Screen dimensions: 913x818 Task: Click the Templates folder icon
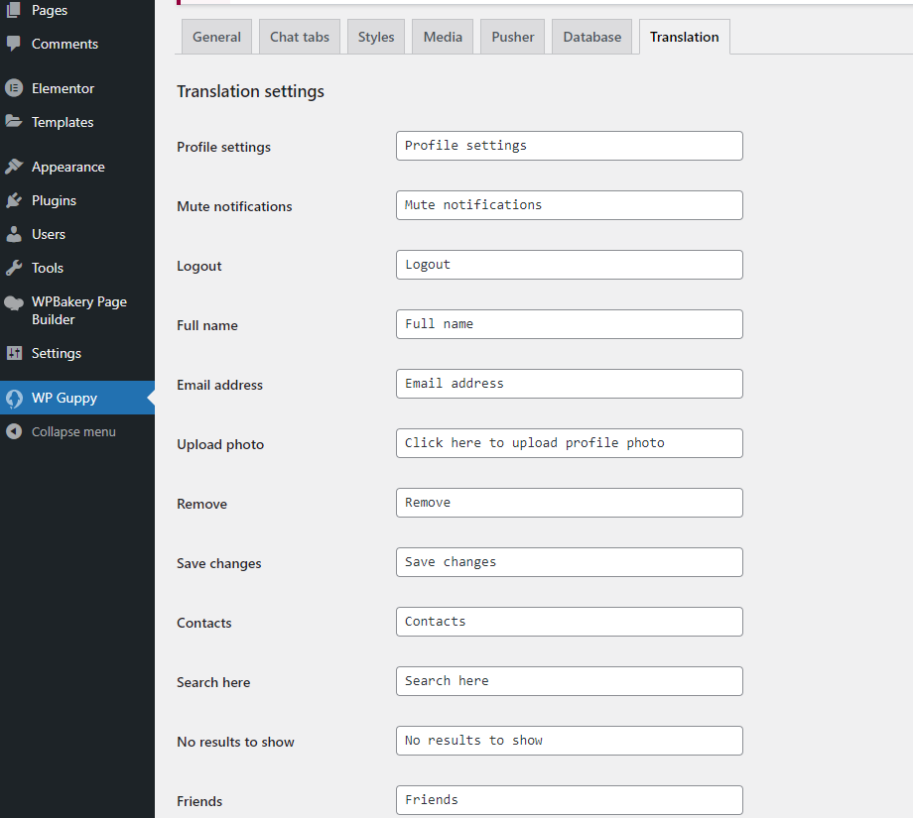(x=14, y=122)
